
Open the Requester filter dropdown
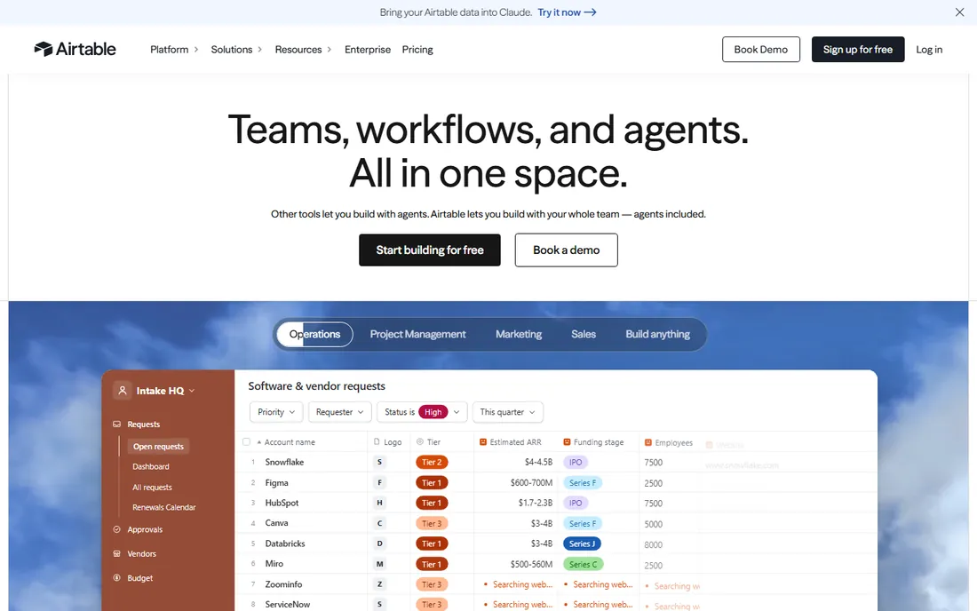tap(339, 412)
